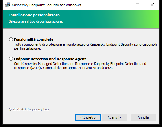Go back with the Indietro button

click(x=88, y=117)
